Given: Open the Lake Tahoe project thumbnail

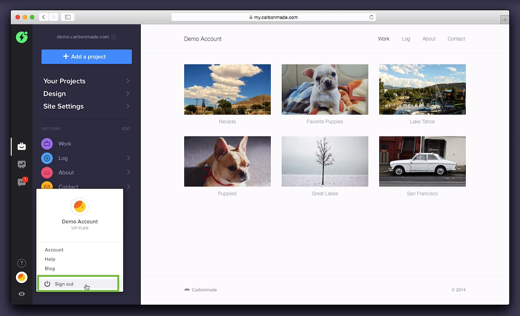Looking at the screenshot, I should 423,89.
